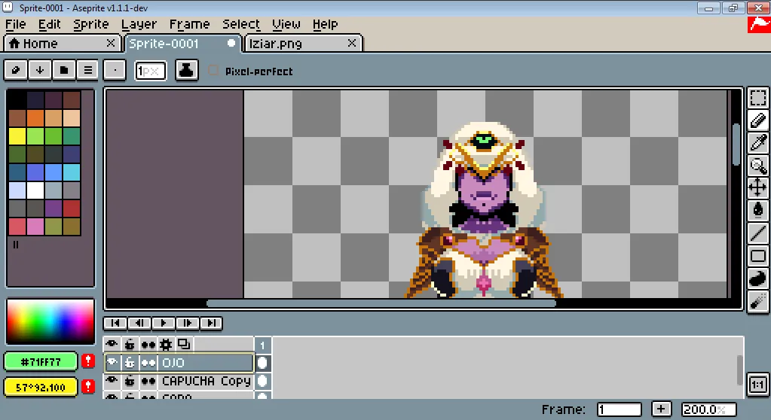Select the CAPUCHA Copy cel in frame 1

[262, 381]
